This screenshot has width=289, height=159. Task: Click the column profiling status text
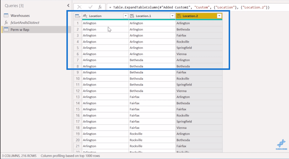tap(70, 156)
